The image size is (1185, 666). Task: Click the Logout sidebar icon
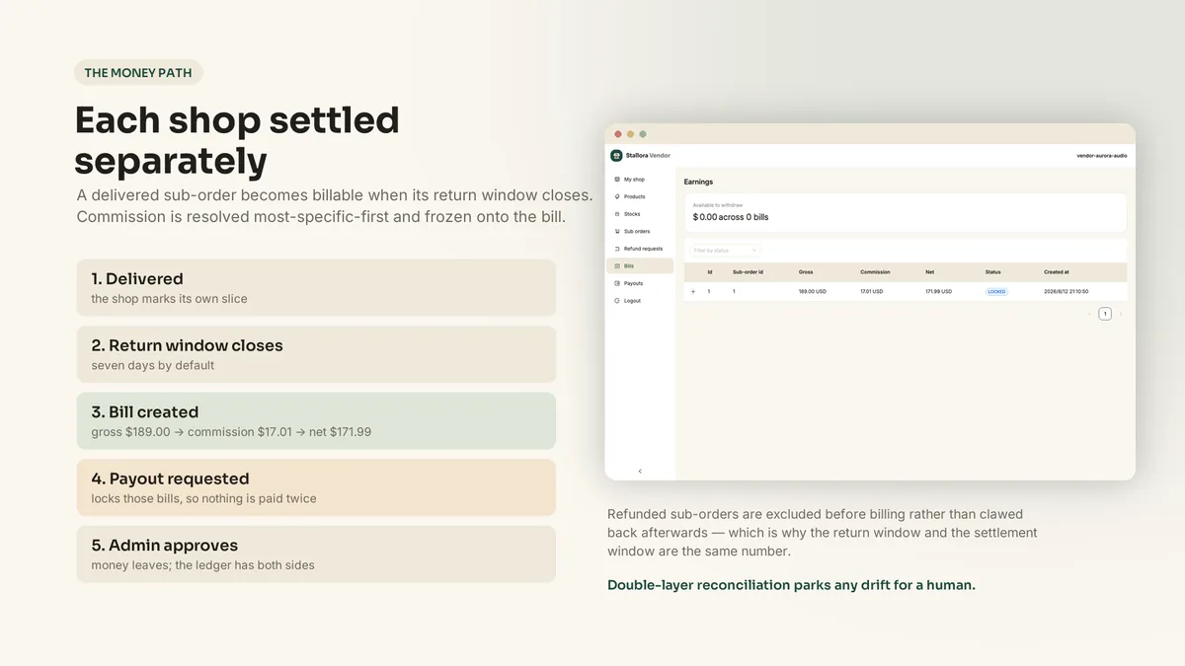pyautogui.click(x=617, y=301)
